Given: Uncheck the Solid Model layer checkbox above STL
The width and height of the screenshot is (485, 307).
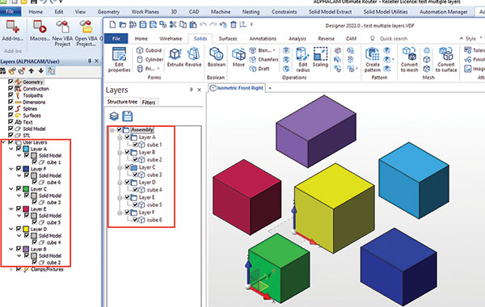Looking at the screenshot, I should coord(11,128).
